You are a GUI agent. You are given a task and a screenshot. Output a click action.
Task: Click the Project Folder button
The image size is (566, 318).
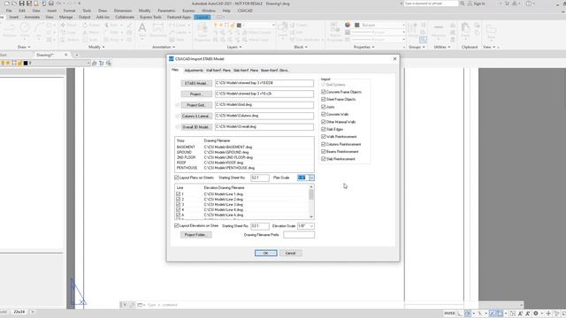pos(196,235)
